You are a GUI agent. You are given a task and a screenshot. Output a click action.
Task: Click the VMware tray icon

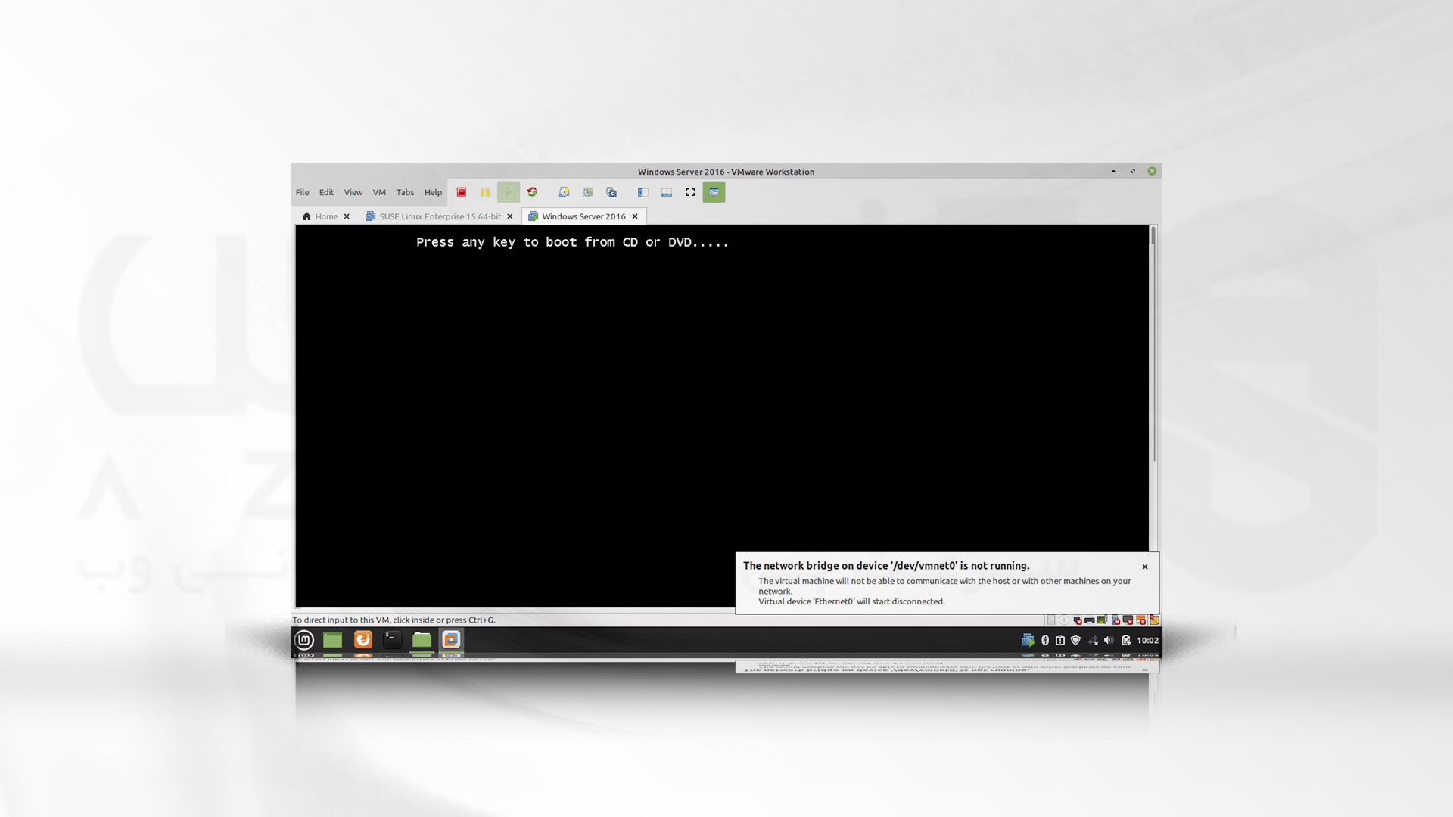pos(1028,640)
